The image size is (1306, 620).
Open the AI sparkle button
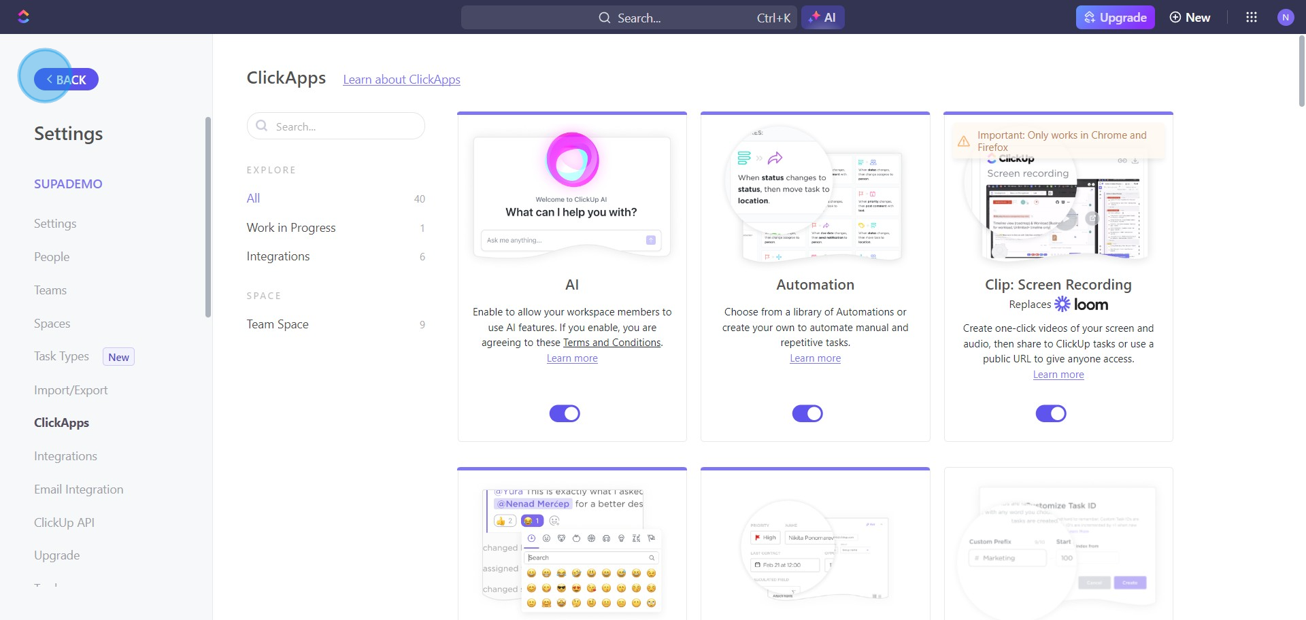pos(823,18)
